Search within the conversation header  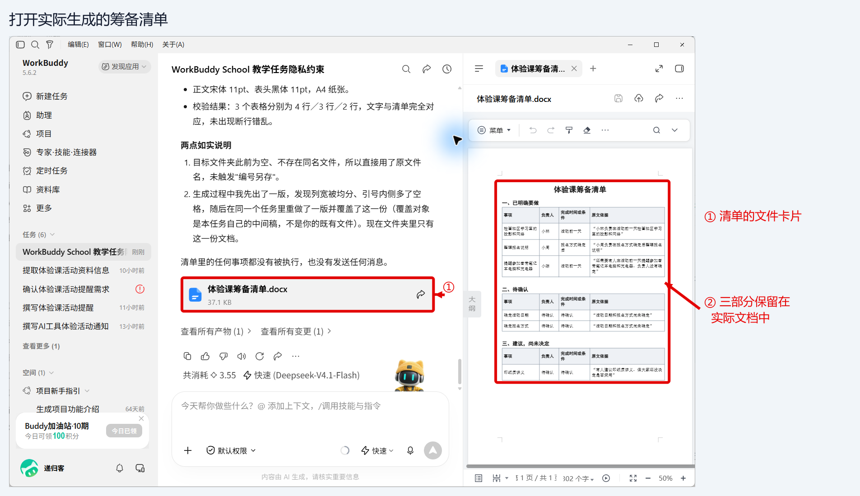pyautogui.click(x=406, y=69)
